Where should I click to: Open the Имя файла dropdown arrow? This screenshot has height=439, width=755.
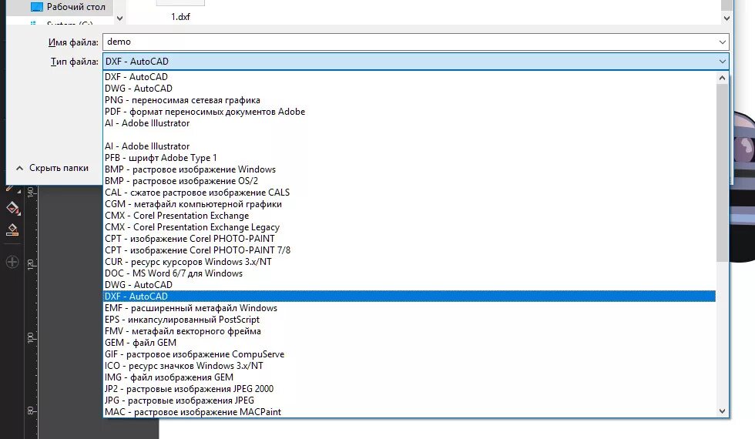[723, 42]
